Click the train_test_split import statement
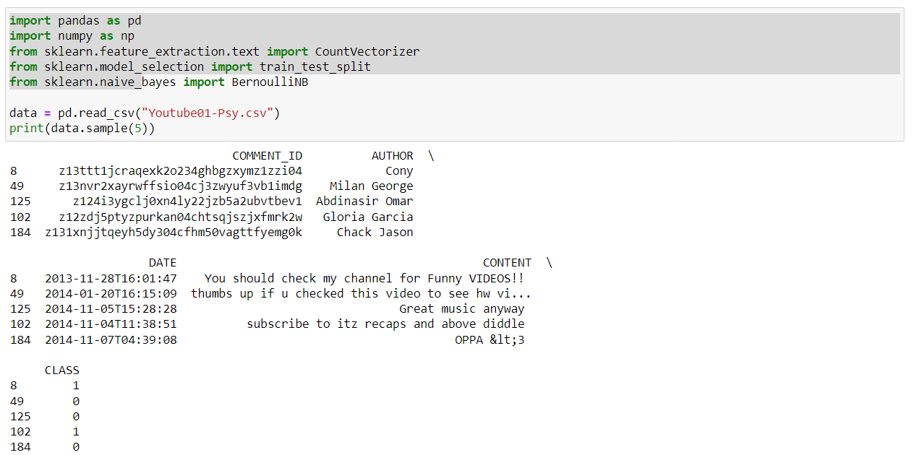911x455 pixels. [x=190, y=66]
